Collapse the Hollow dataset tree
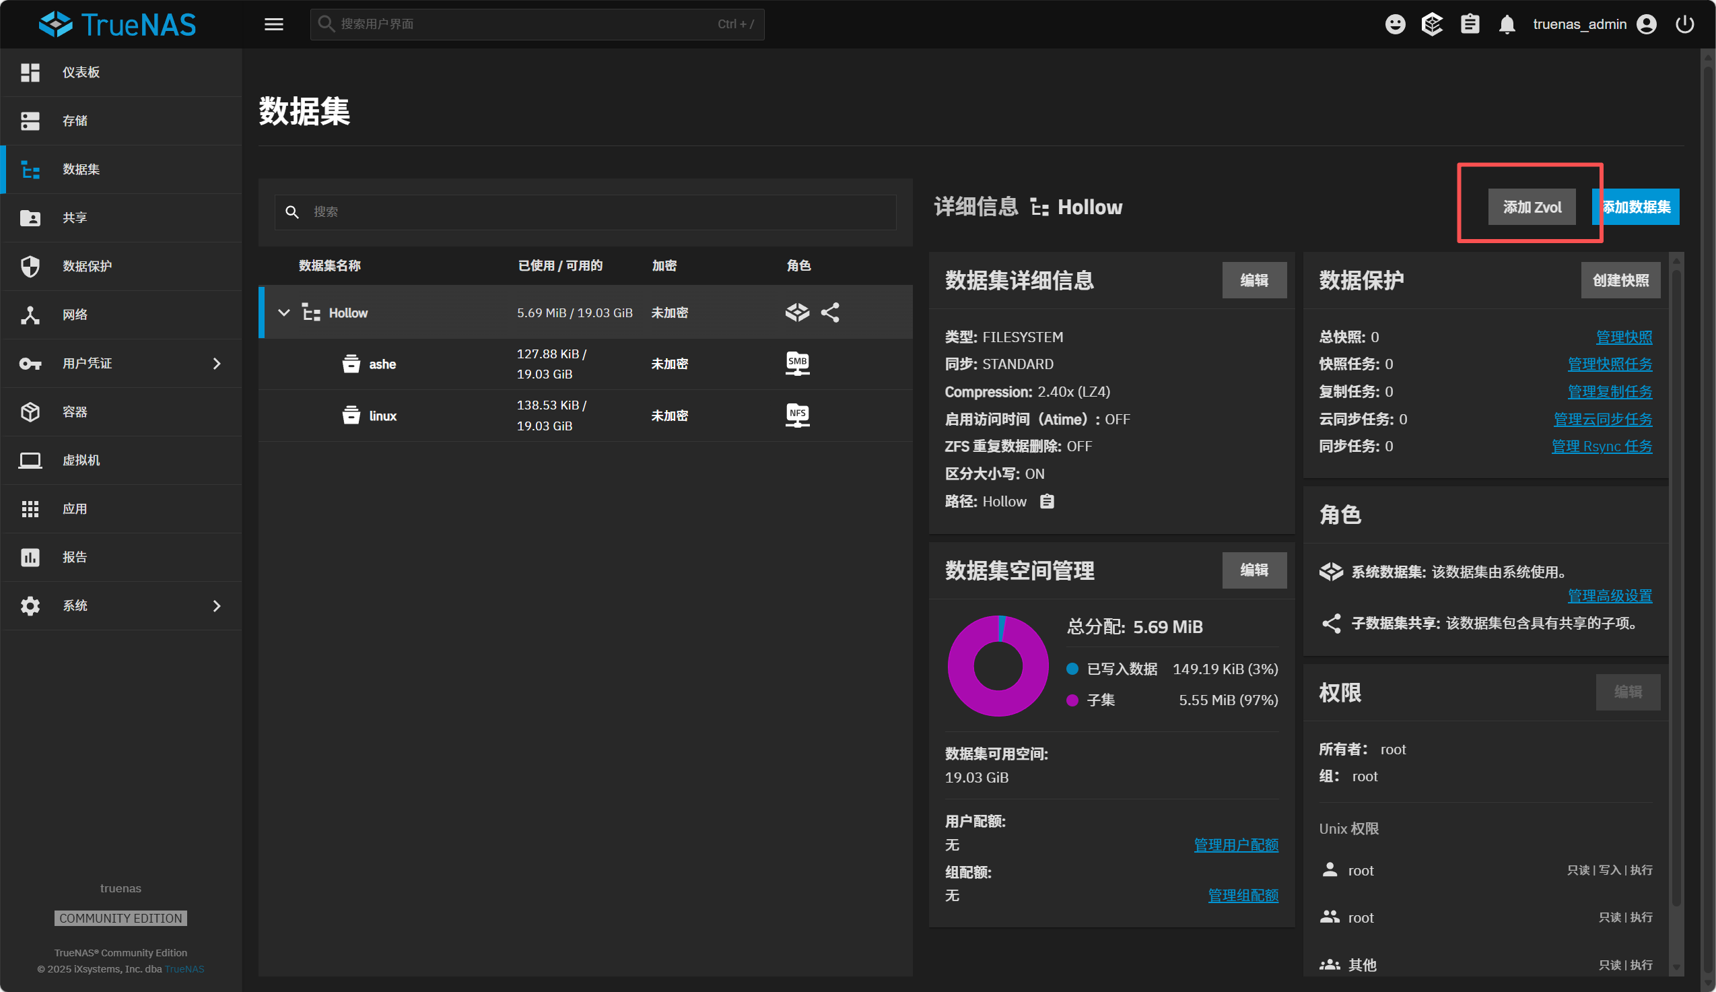1716x992 pixels. click(284, 312)
